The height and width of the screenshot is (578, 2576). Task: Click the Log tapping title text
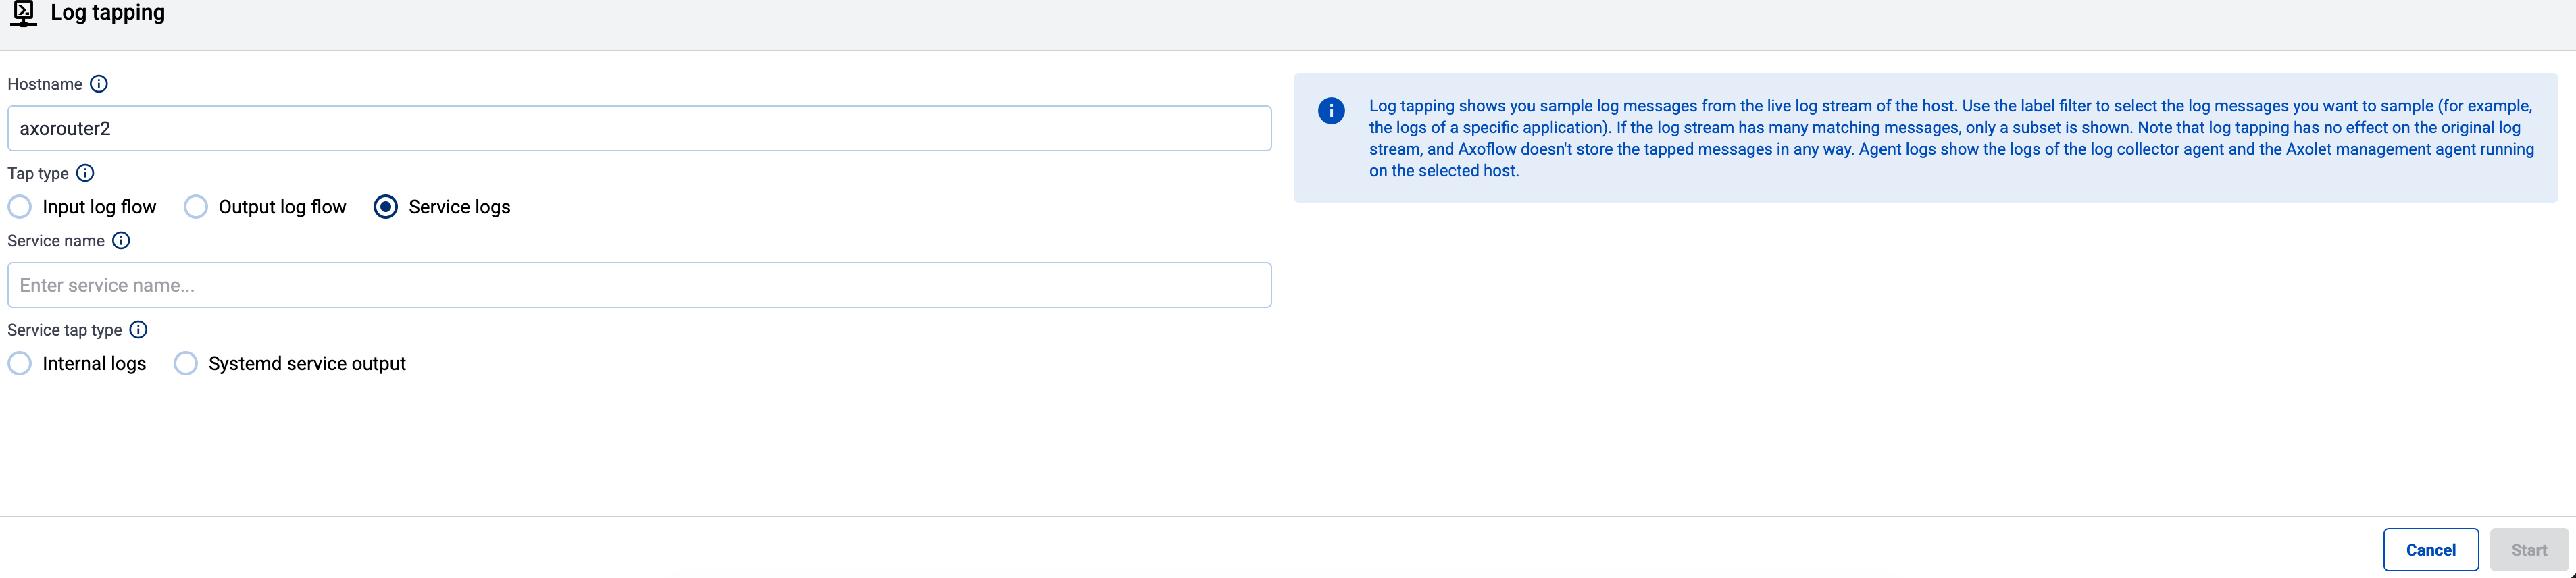108,13
